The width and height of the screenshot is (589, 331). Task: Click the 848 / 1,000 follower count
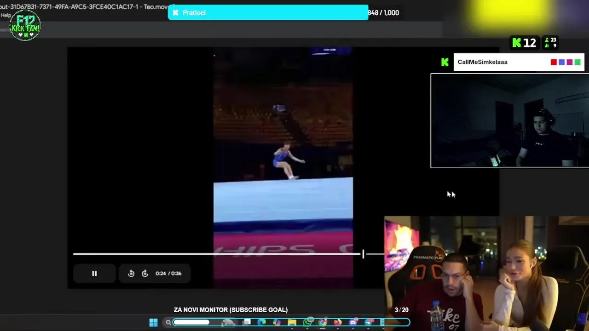(383, 13)
